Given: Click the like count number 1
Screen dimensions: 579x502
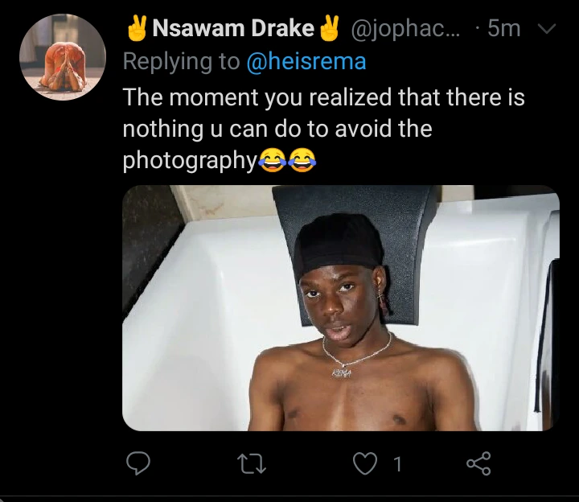Looking at the screenshot, I should point(397,464).
